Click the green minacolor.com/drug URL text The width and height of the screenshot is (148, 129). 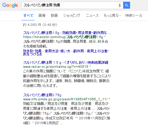coord(63,37)
